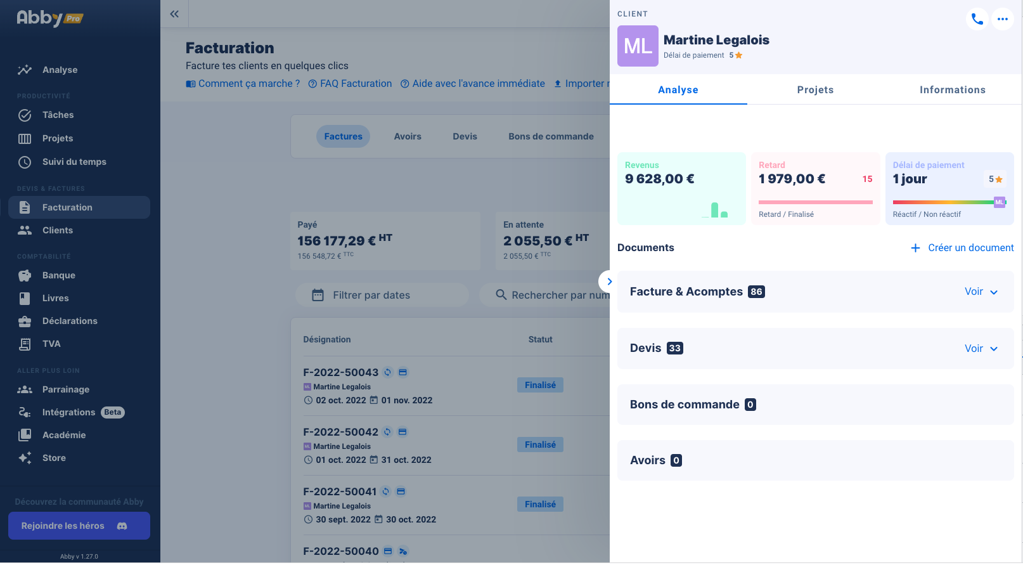Select the Avoirs tab

point(408,136)
